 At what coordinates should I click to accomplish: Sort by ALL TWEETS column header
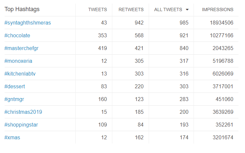[168, 10]
